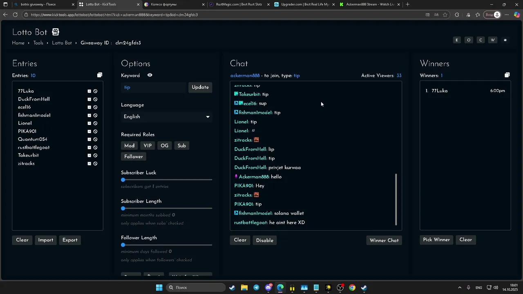Go to Home breadcrumb link

(18, 43)
